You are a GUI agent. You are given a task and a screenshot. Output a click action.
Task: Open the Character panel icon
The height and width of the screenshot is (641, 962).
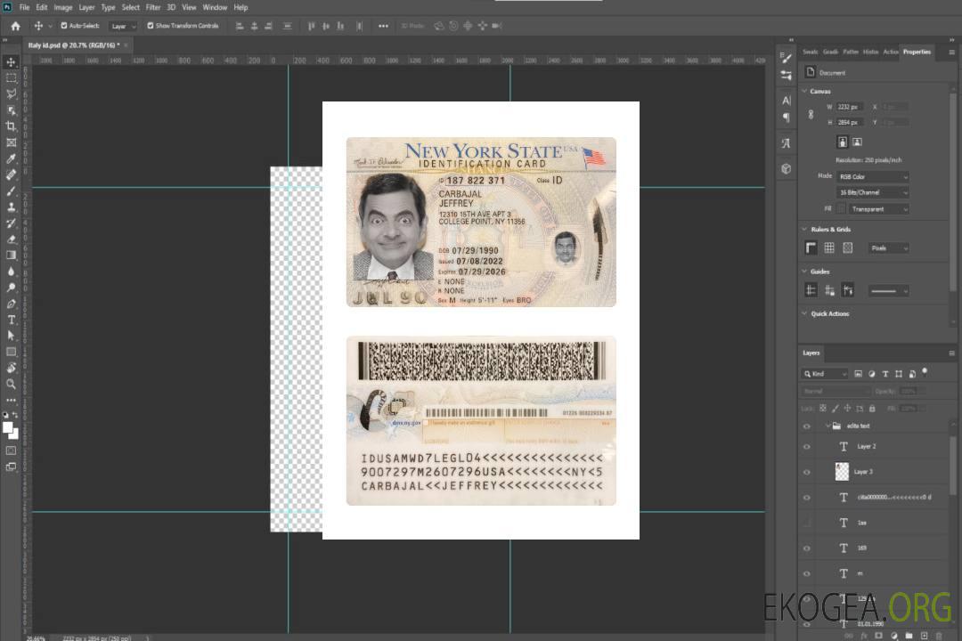coord(787,100)
